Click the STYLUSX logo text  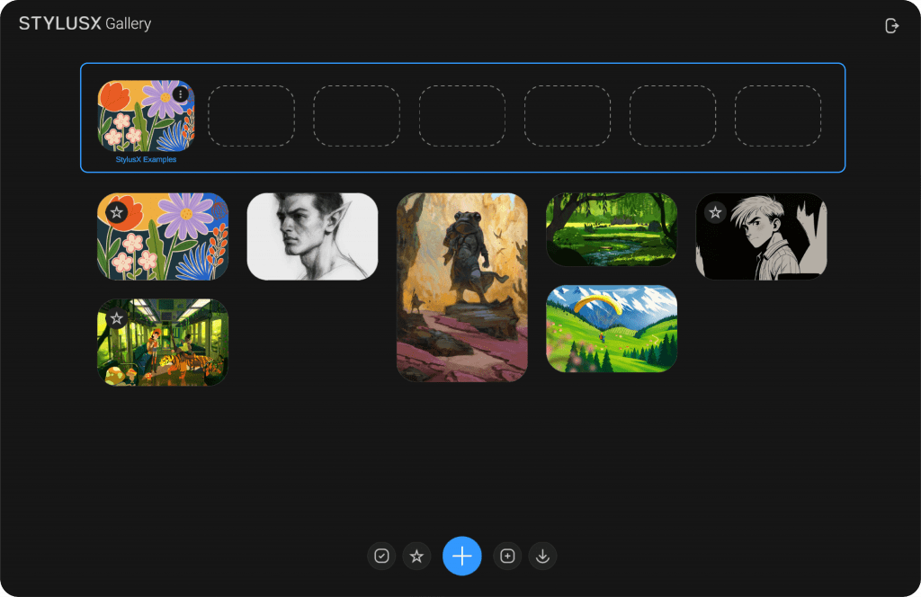[60, 23]
